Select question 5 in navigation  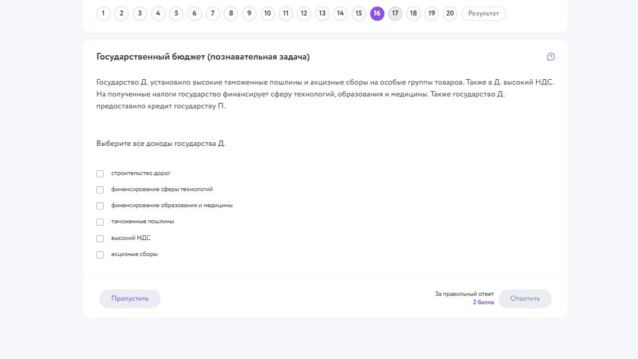coord(176,14)
